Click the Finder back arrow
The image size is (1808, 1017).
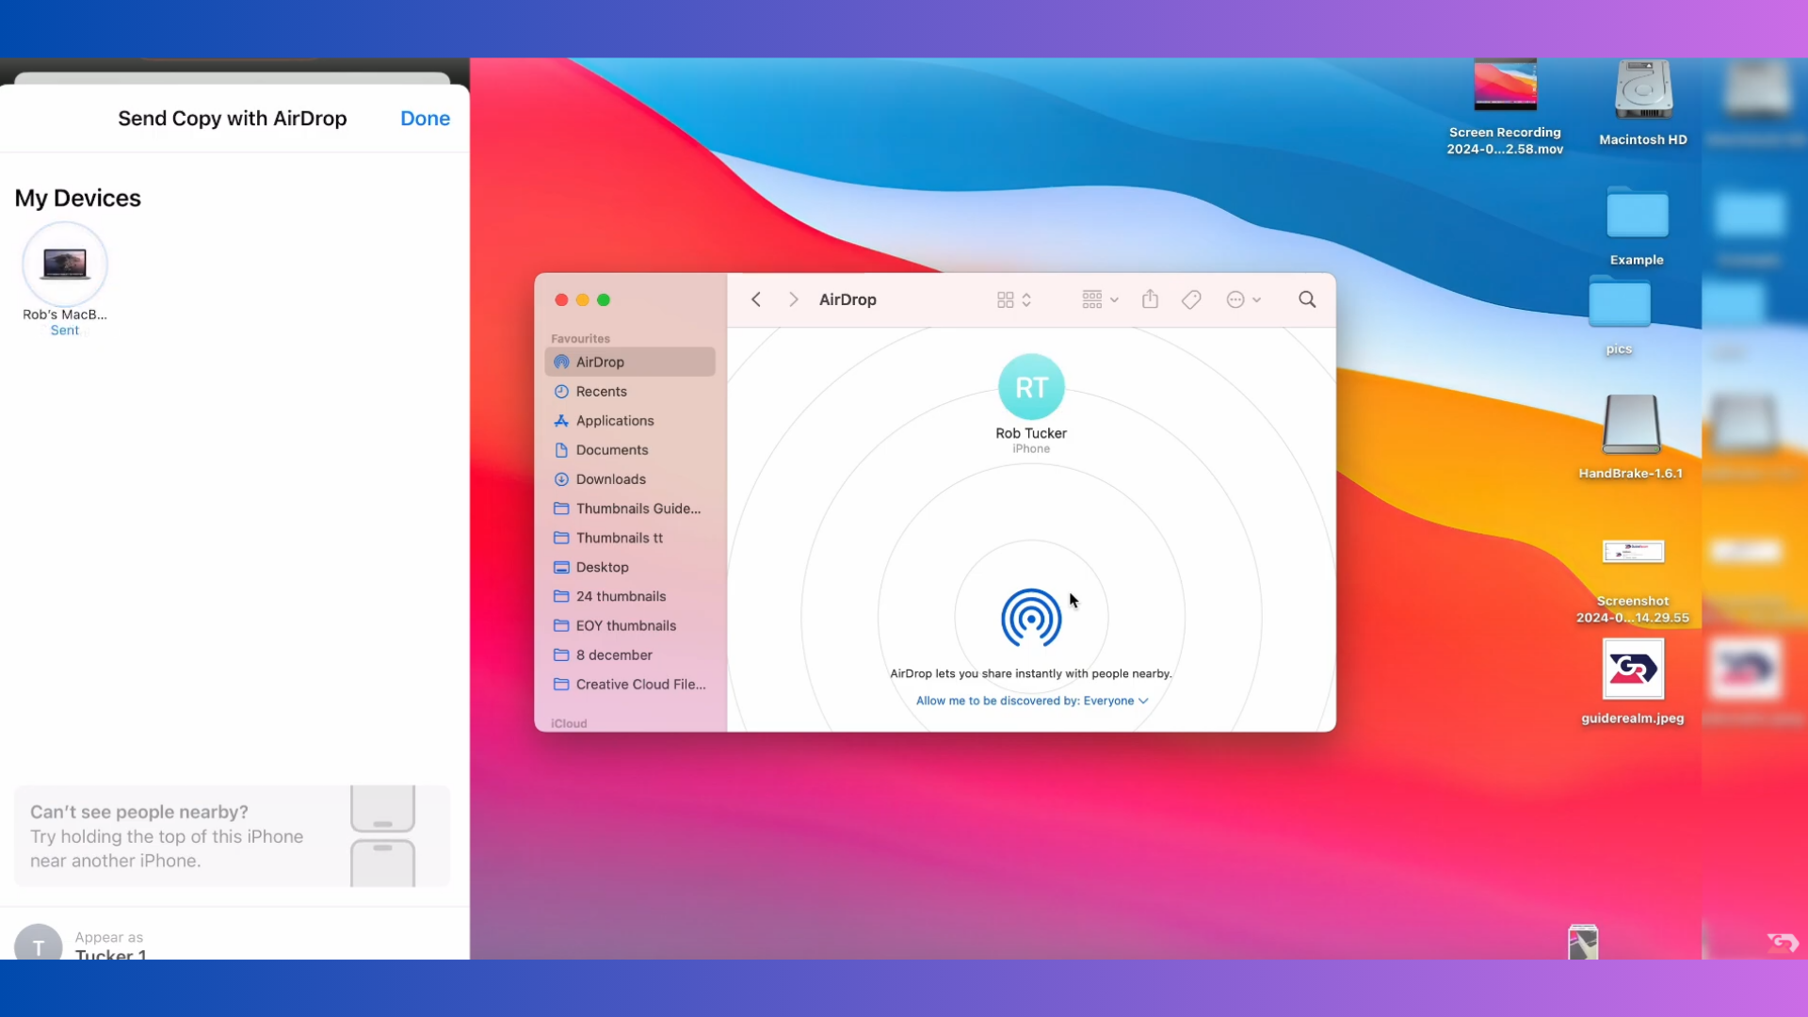pos(756,299)
